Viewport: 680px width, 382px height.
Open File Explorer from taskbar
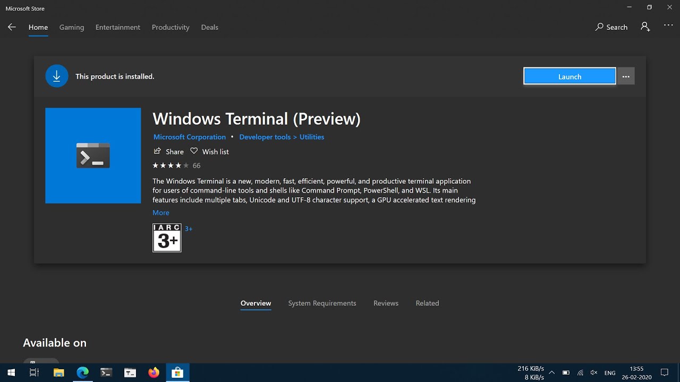pyautogui.click(x=58, y=372)
